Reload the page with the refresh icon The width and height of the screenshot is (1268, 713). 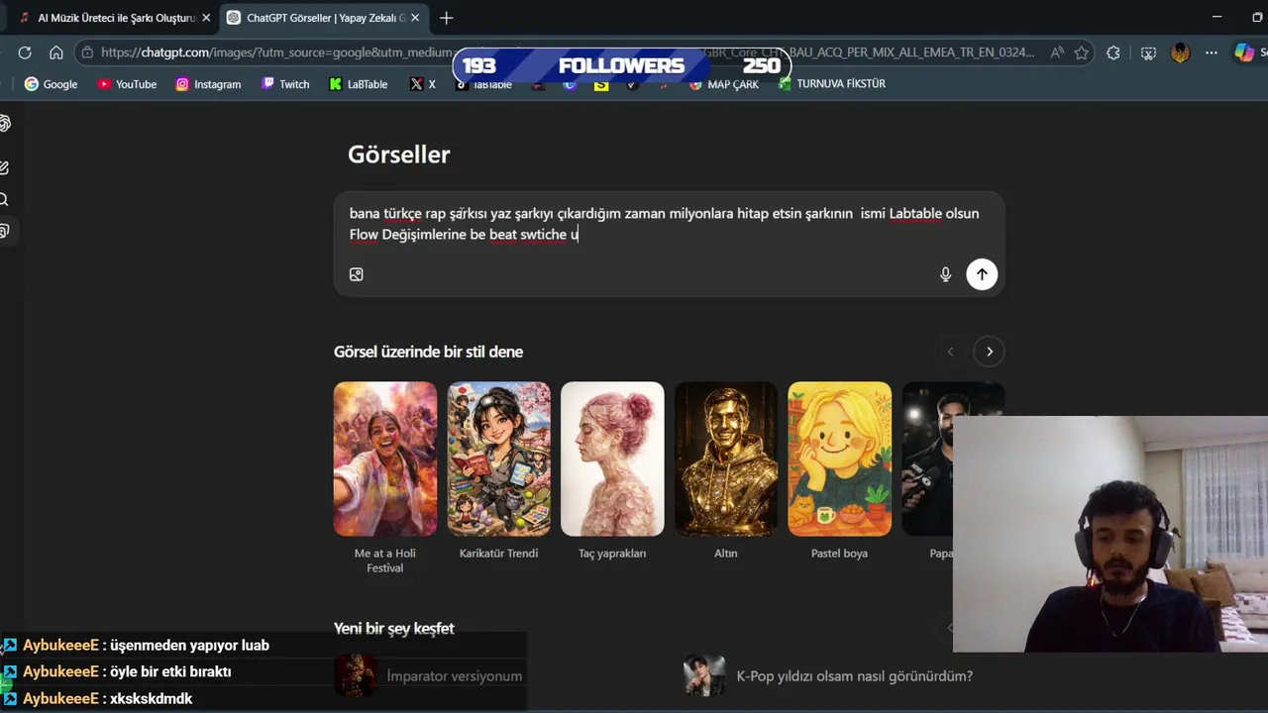(x=25, y=52)
